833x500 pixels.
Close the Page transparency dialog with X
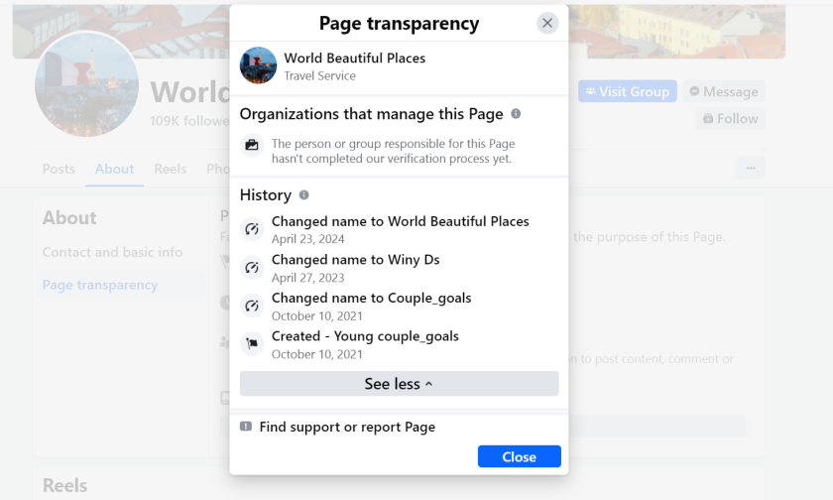[x=547, y=24]
